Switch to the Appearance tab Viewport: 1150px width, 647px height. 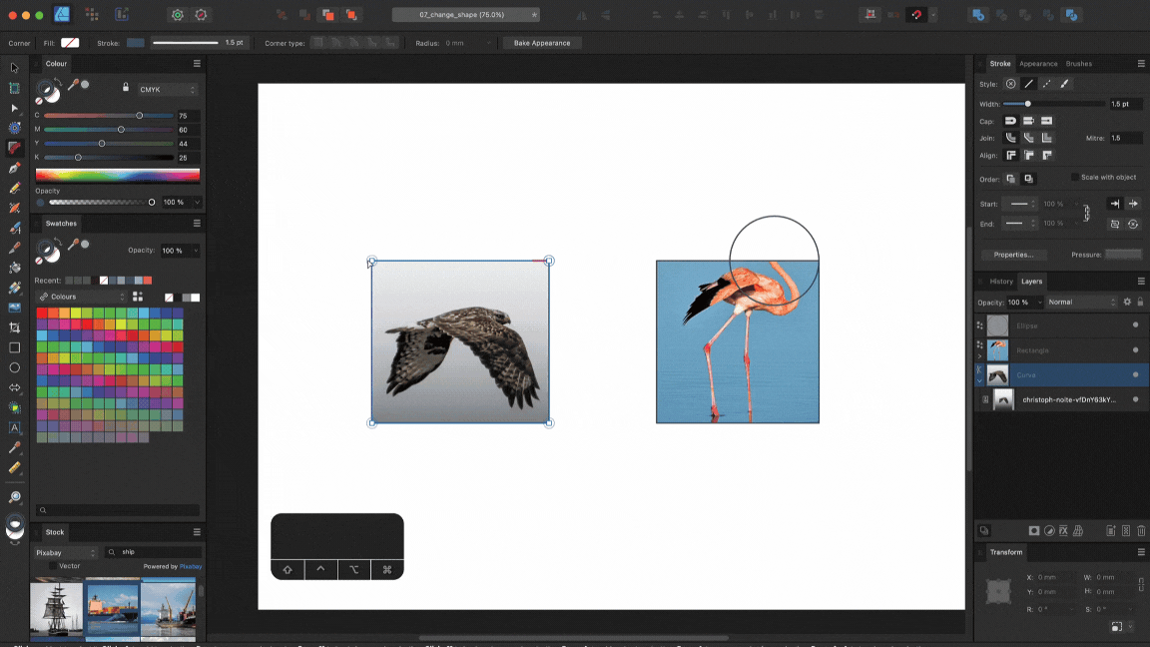tap(1038, 63)
